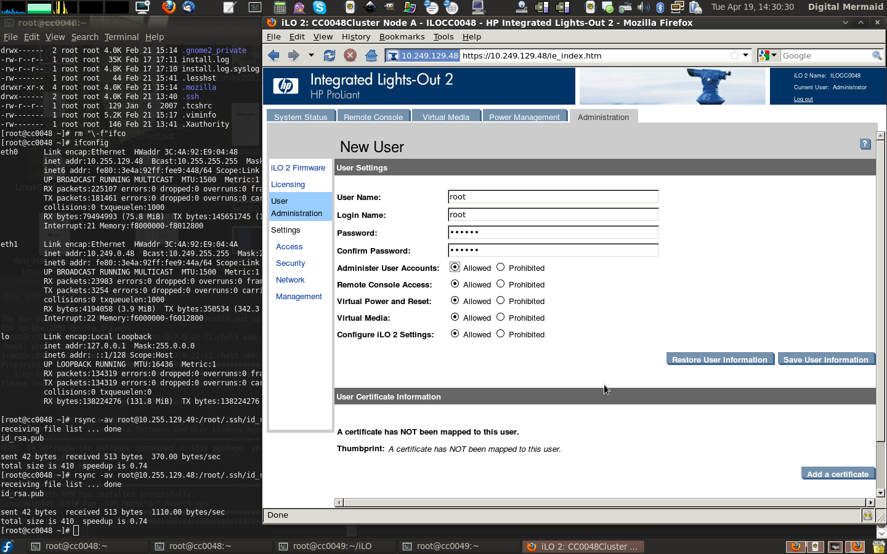Image resolution: width=887 pixels, height=554 pixels.
Task: Open the Fedora main menu icon
Action: [7, 546]
